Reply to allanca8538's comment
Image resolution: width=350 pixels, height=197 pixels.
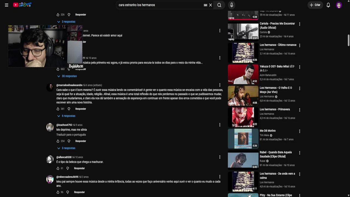pos(79,168)
